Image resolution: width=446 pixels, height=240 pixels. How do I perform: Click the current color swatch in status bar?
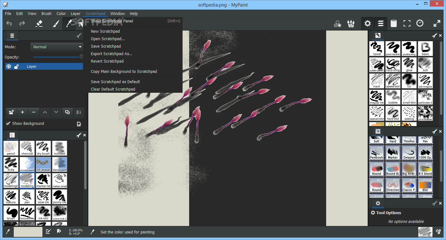(28, 232)
